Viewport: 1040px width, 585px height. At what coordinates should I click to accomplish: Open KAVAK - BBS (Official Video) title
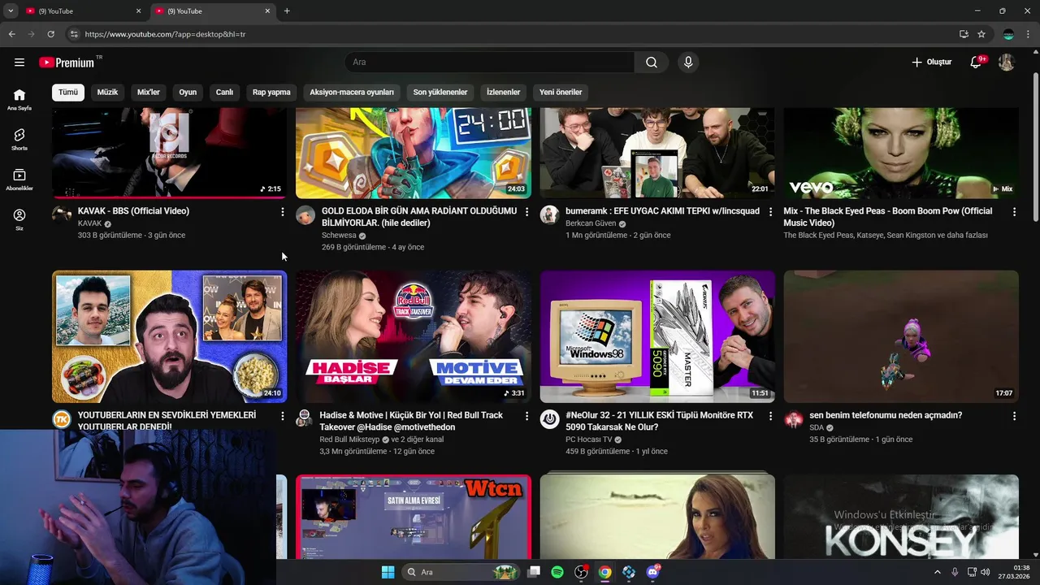(133, 211)
